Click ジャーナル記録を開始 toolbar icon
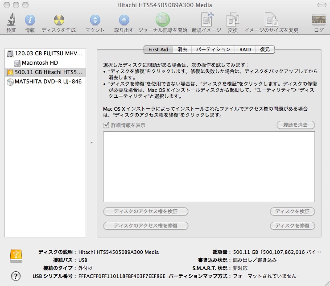Image resolution: width=330 pixels, height=286 pixels. 163,20
